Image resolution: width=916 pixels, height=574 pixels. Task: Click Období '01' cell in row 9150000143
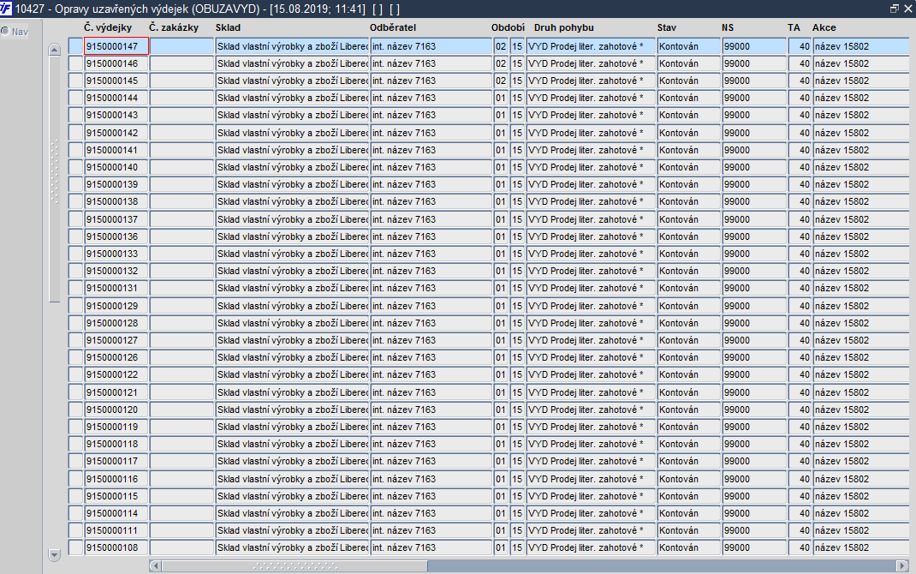point(501,115)
